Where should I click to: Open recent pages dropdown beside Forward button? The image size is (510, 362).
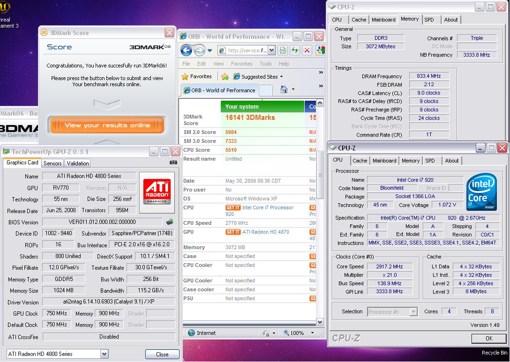210,51
